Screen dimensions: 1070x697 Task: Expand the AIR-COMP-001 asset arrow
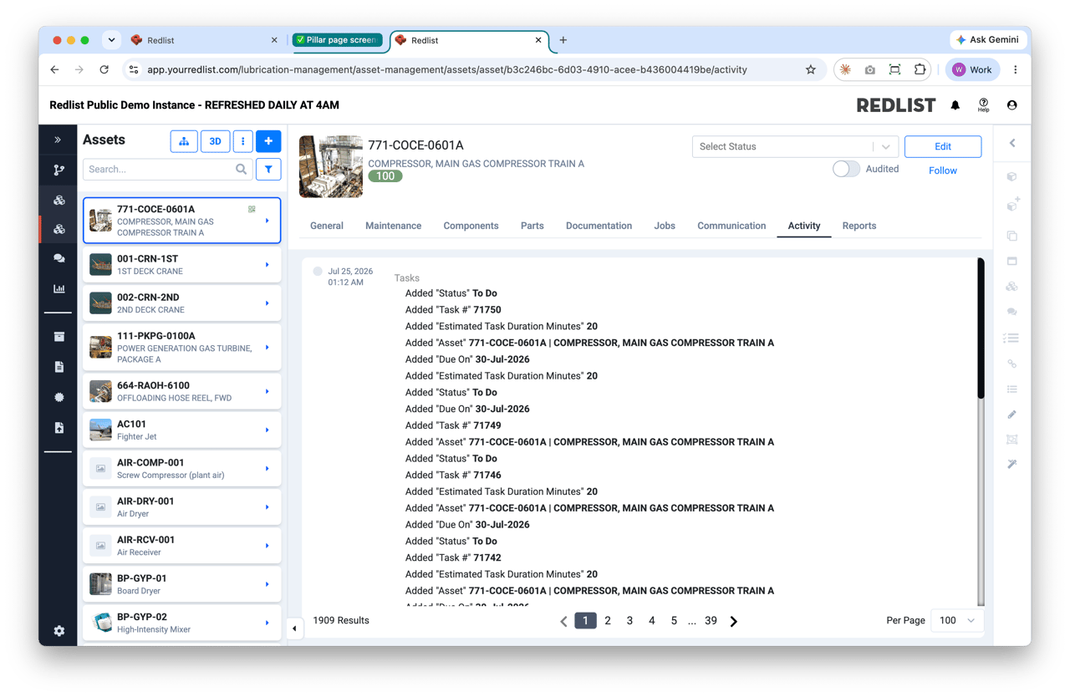(267, 469)
